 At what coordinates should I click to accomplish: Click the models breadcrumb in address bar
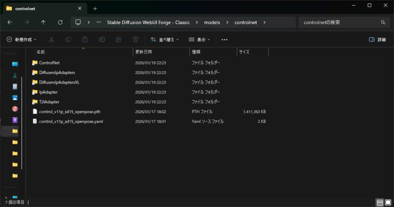point(212,22)
